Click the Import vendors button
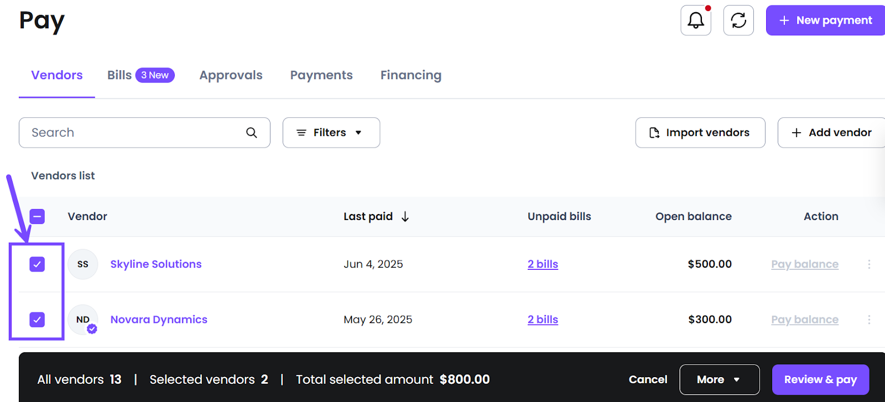The width and height of the screenshot is (885, 402). coord(700,133)
